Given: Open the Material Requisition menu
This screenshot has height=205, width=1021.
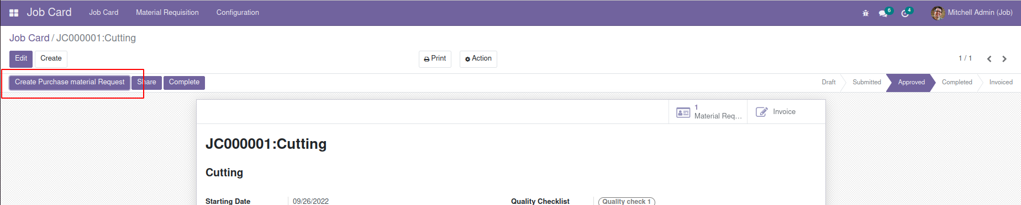Looking at the screenshot, I should (x=167, y=13).
